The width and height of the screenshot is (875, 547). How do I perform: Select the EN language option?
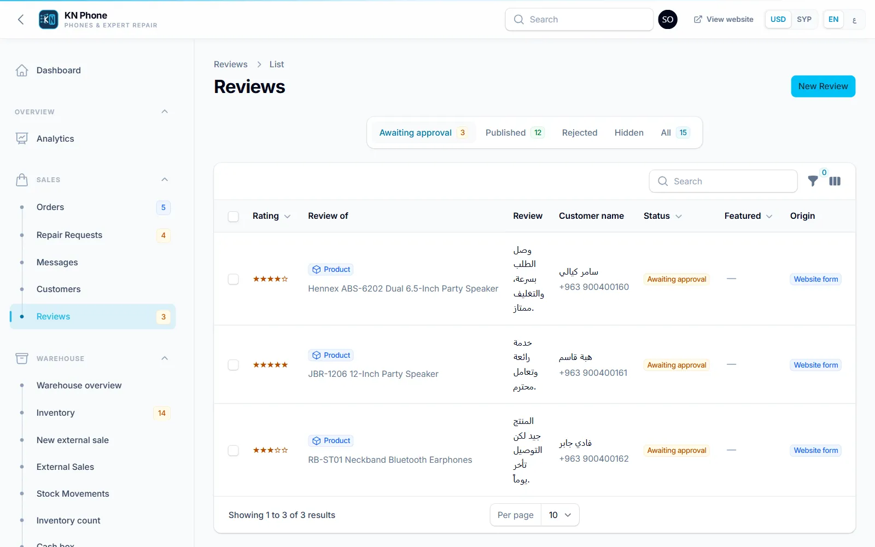click(833, 20)
